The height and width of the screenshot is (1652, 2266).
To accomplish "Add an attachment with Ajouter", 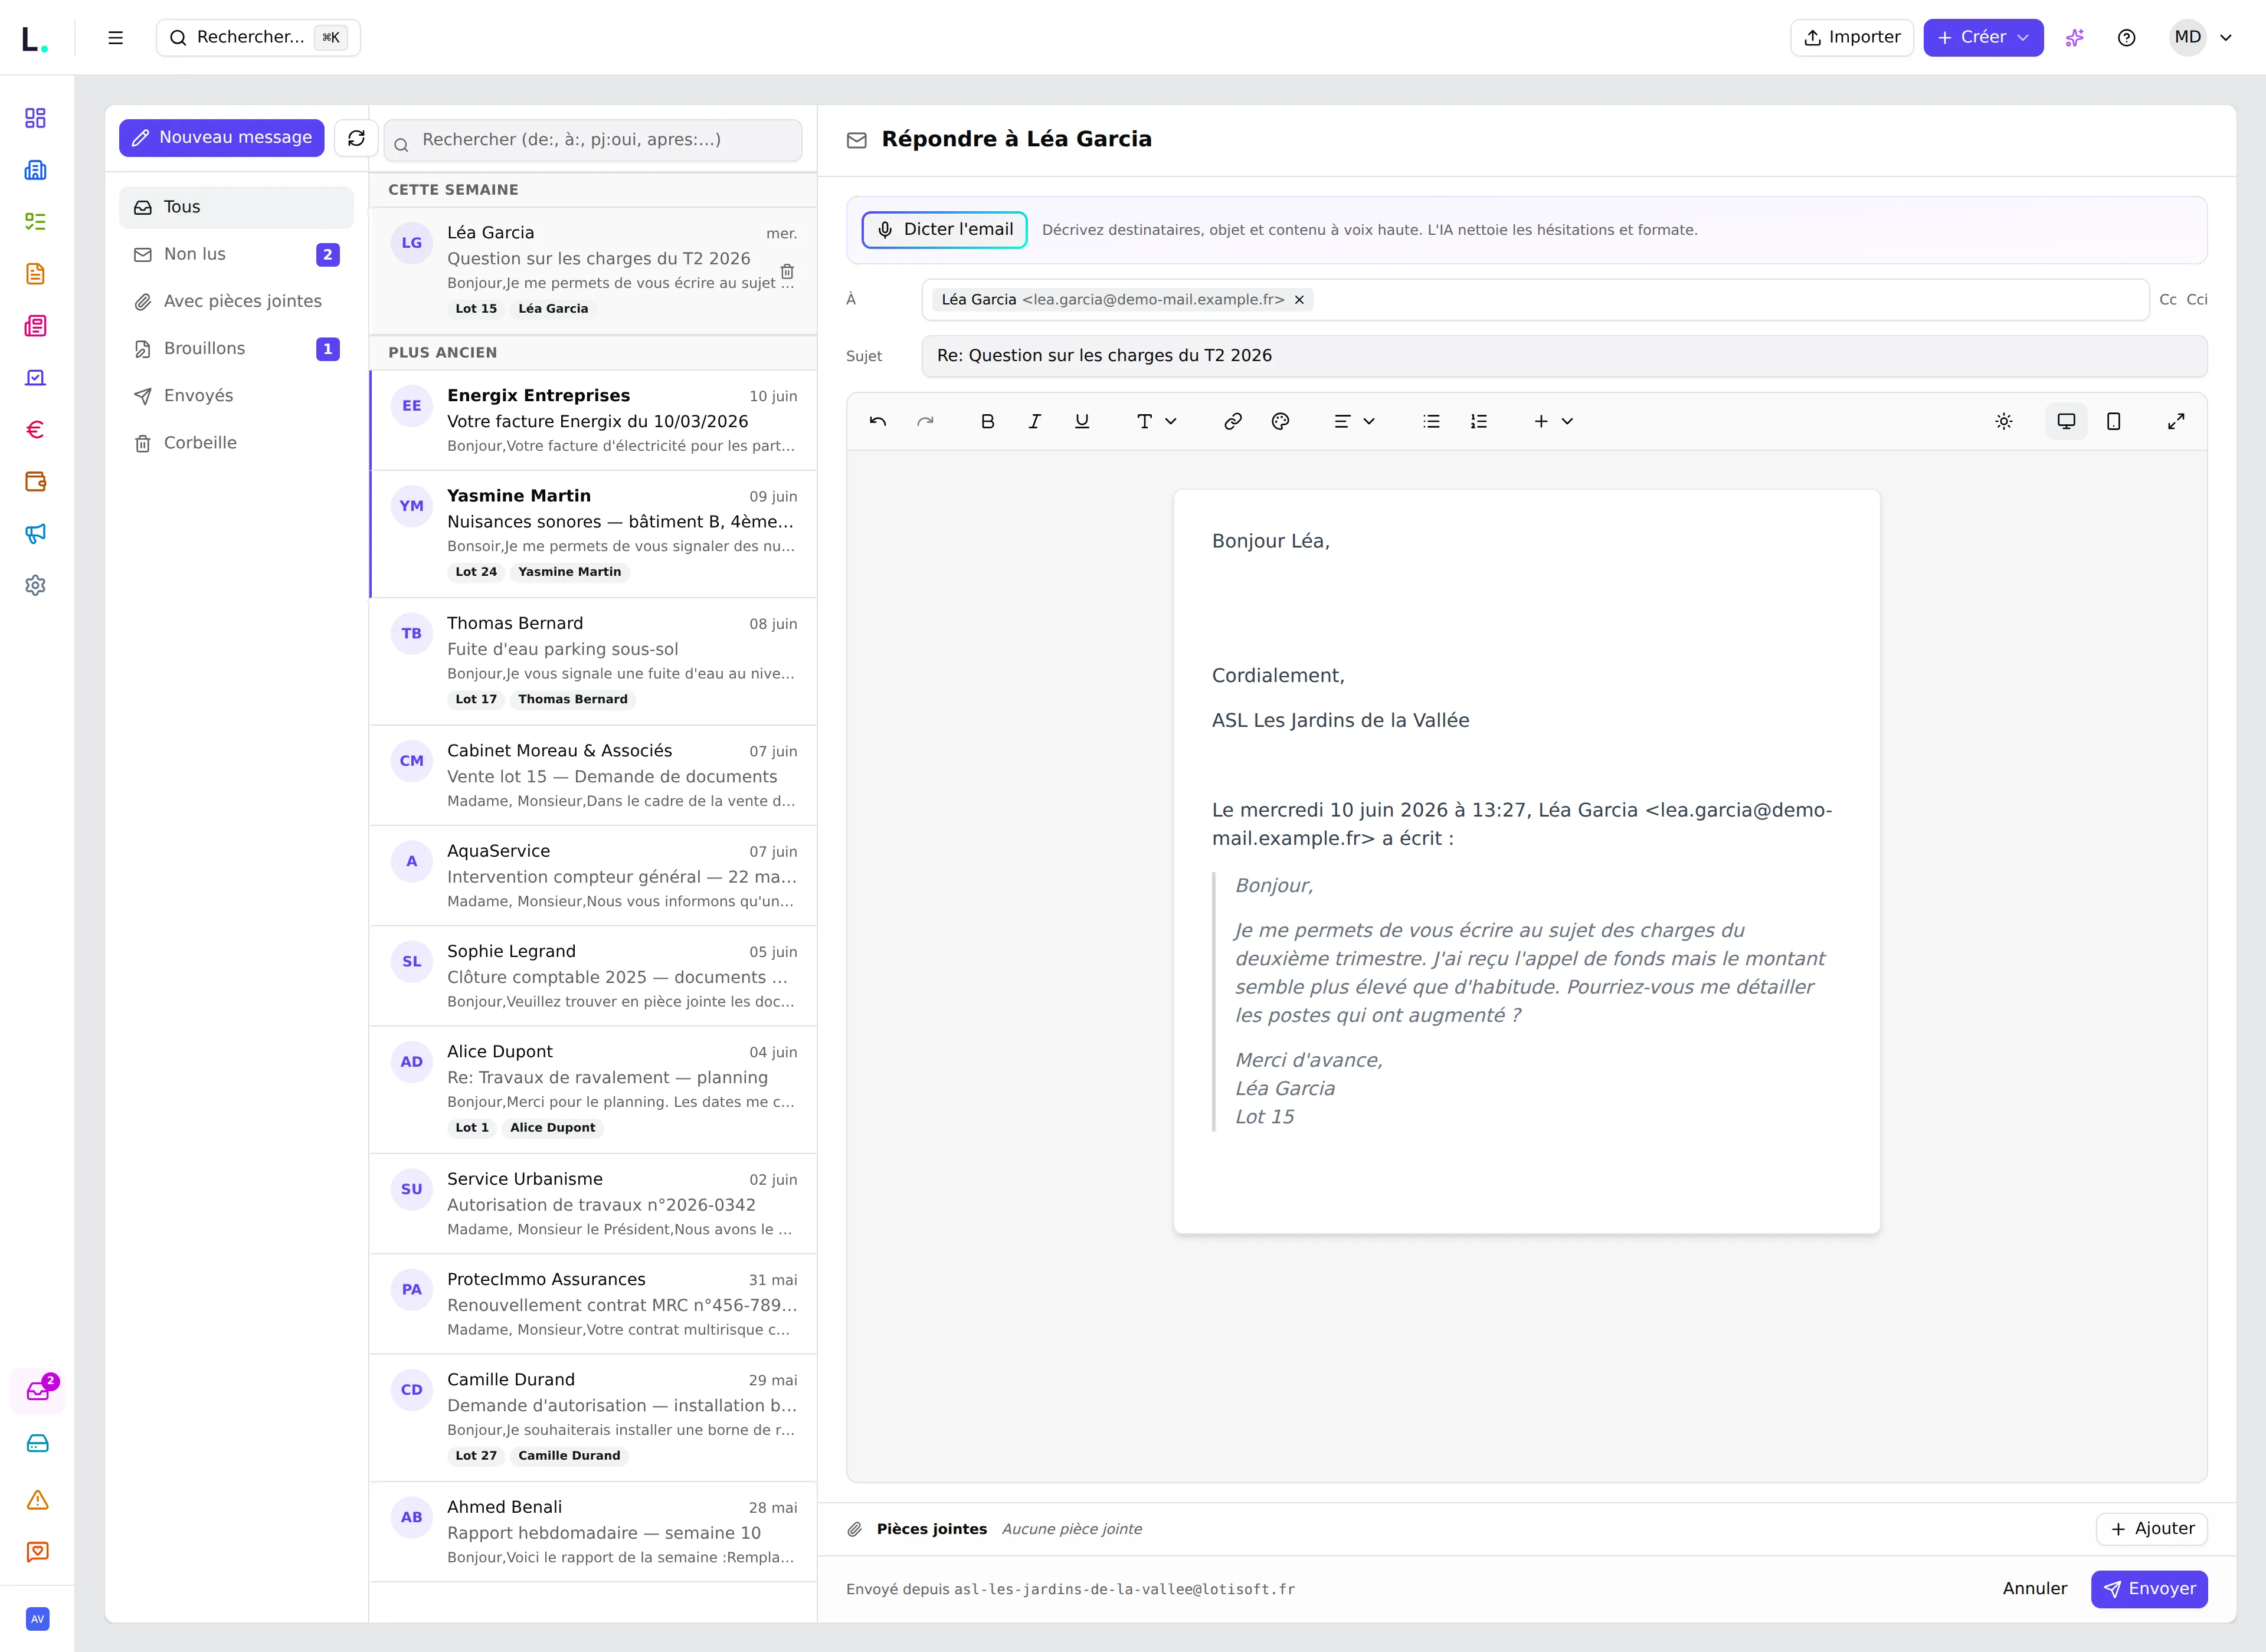I will [2151, 1529].
